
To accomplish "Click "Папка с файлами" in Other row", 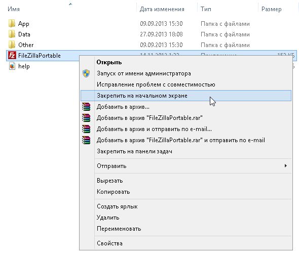I will click(x=225, y=45).
